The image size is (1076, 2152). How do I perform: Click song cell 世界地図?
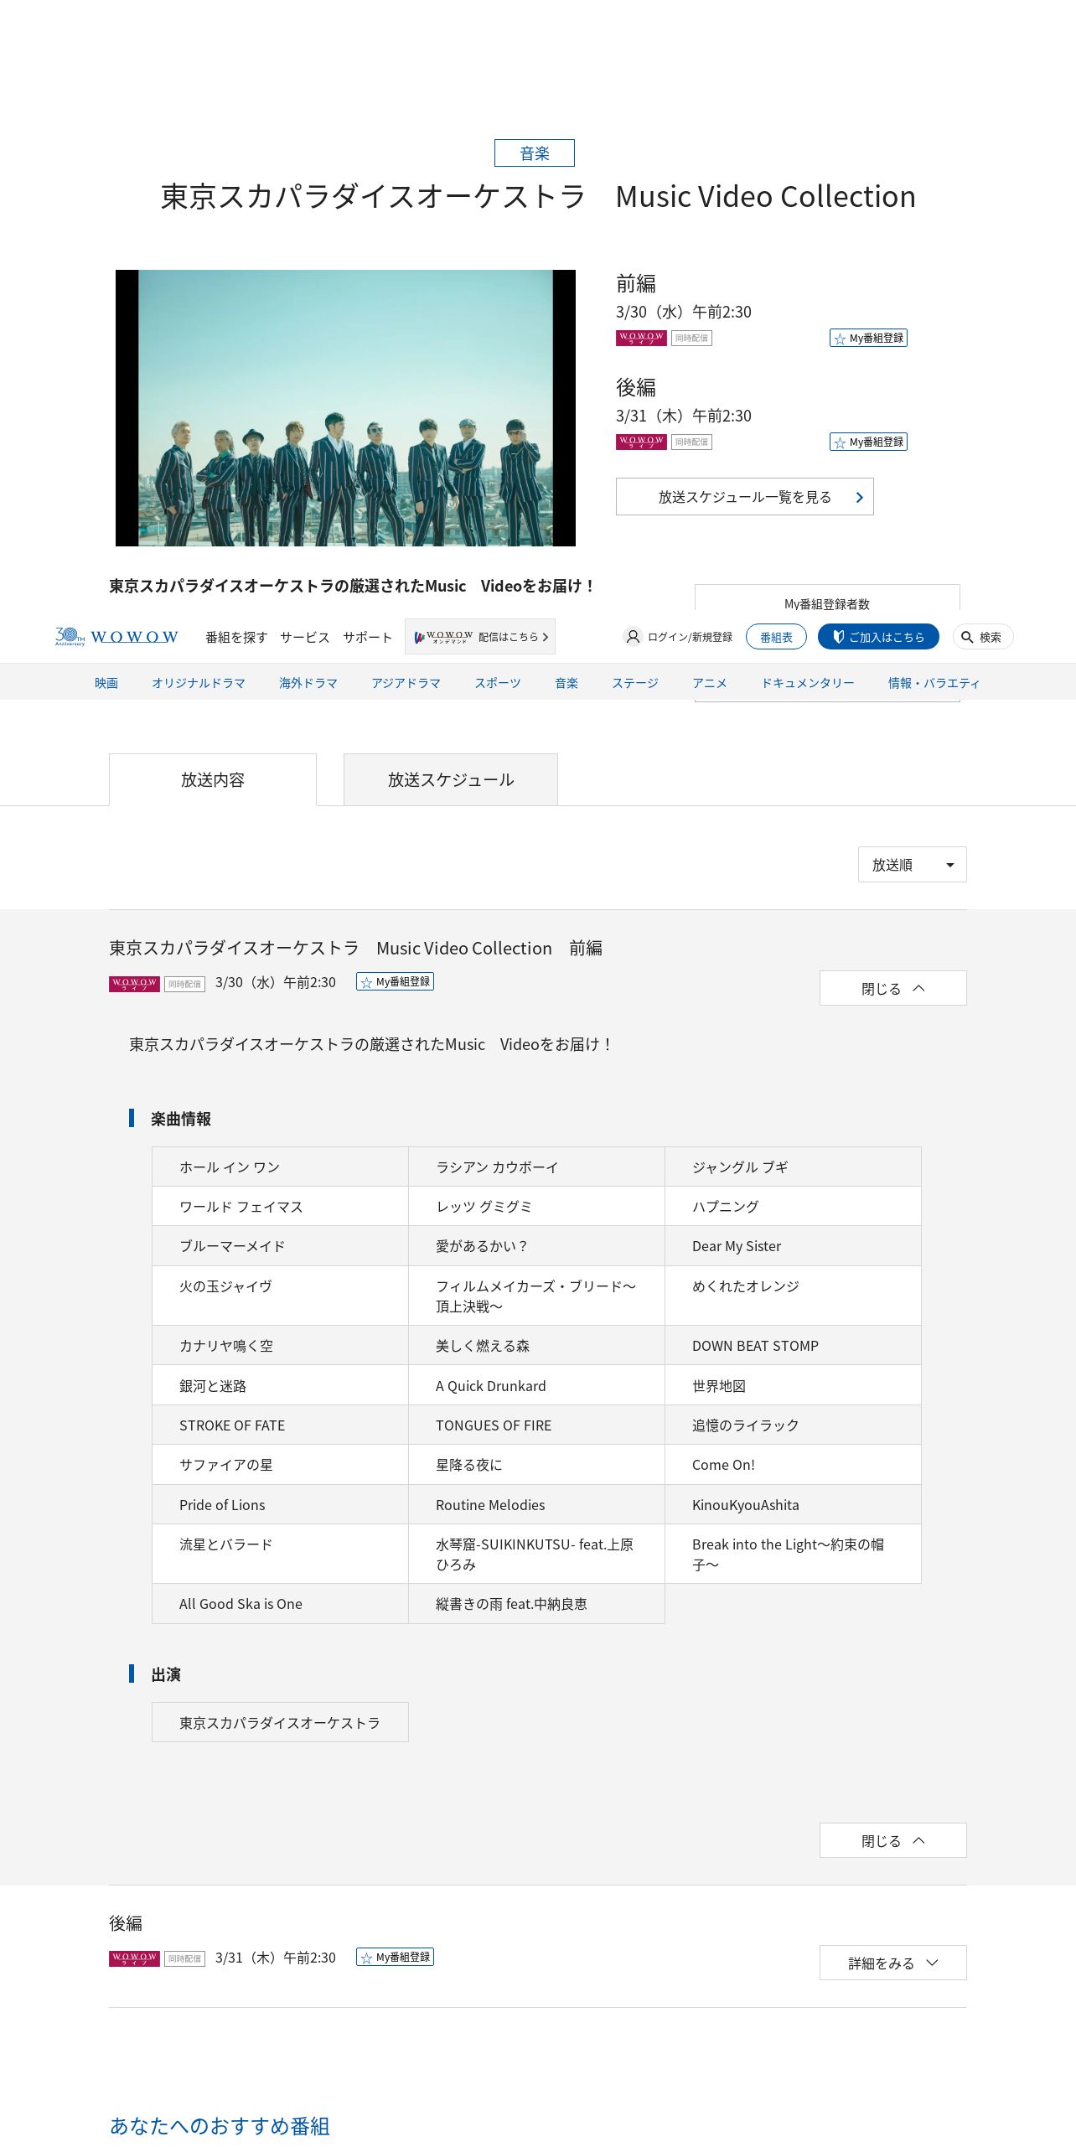793,1386
